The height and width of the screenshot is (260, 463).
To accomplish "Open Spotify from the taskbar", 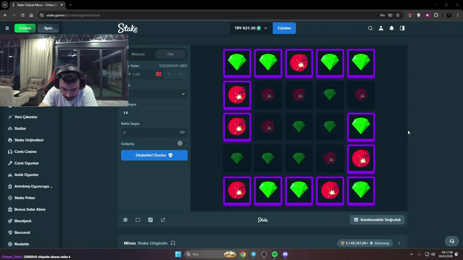I will point(275,254).
